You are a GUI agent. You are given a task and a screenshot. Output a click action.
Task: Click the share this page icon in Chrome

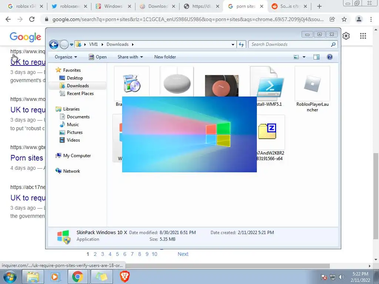[x=332, y=19]
